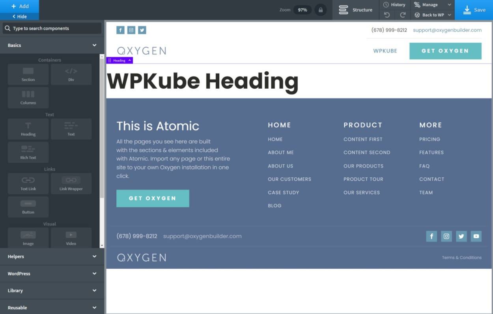Click the footer YouTube icon
This screenshot has width=493, height=314.
coord(476,236)
